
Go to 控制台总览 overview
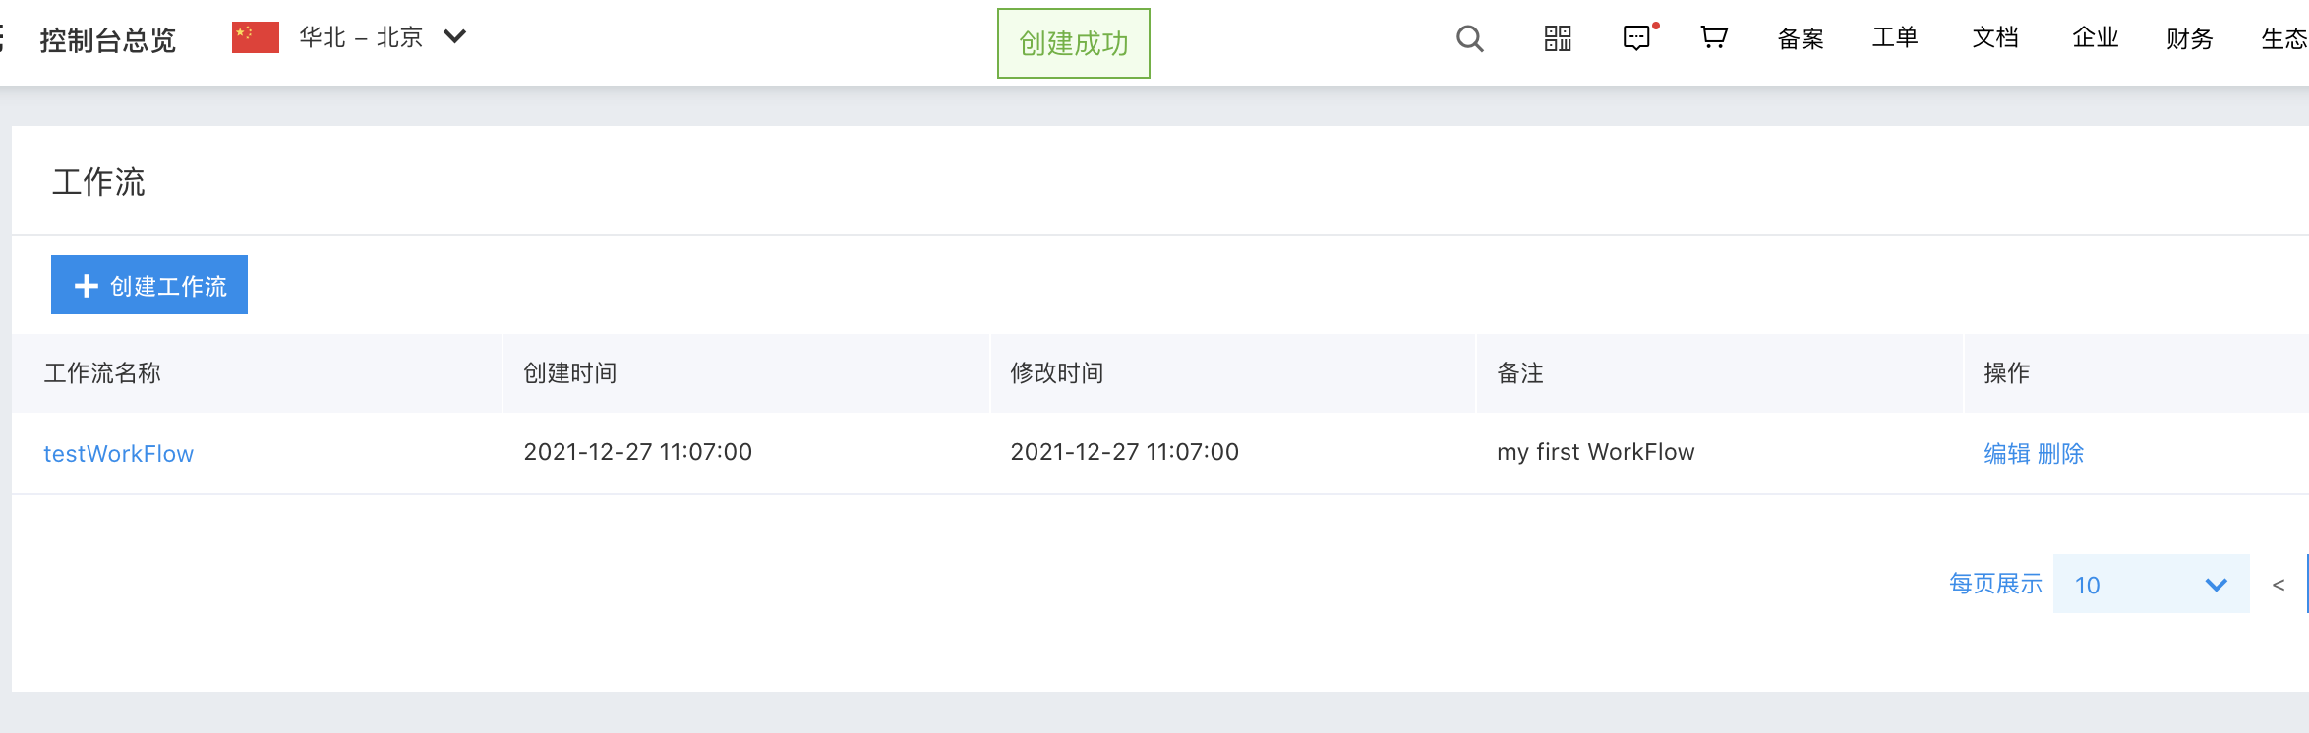click(x=107, y=40)
